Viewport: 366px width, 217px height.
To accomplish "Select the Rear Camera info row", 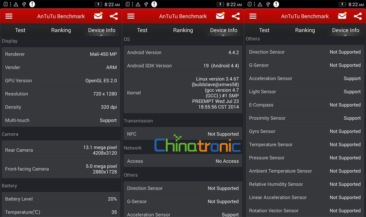I will coord(61,150).
